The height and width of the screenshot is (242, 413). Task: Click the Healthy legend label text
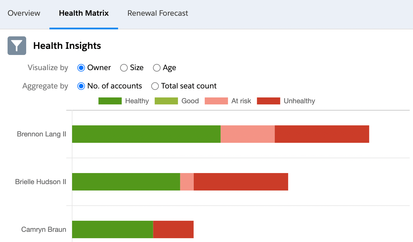(x=137, y=101)
